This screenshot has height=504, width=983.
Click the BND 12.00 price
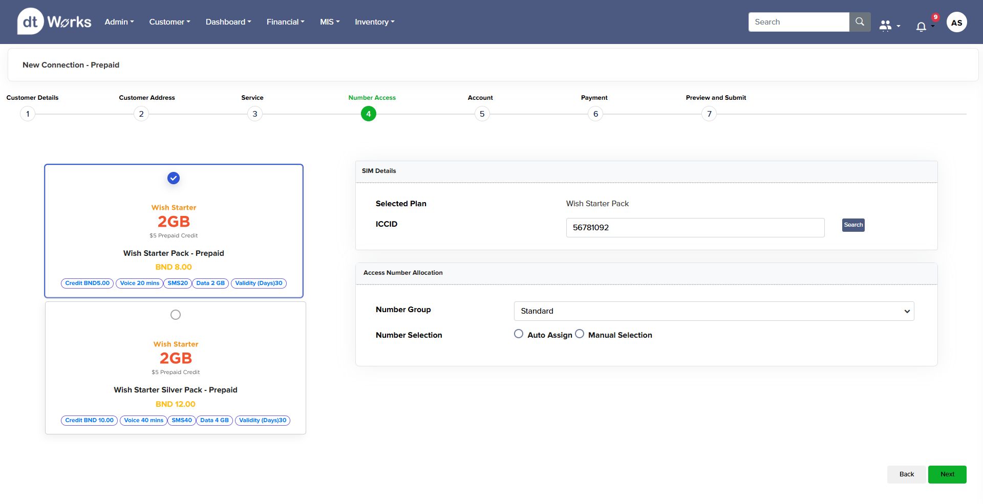coord(176,404)
